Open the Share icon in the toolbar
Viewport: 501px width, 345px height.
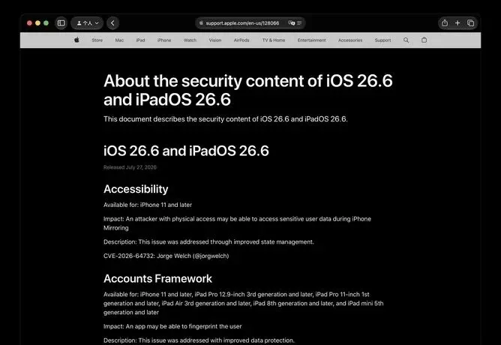(445, 23)
